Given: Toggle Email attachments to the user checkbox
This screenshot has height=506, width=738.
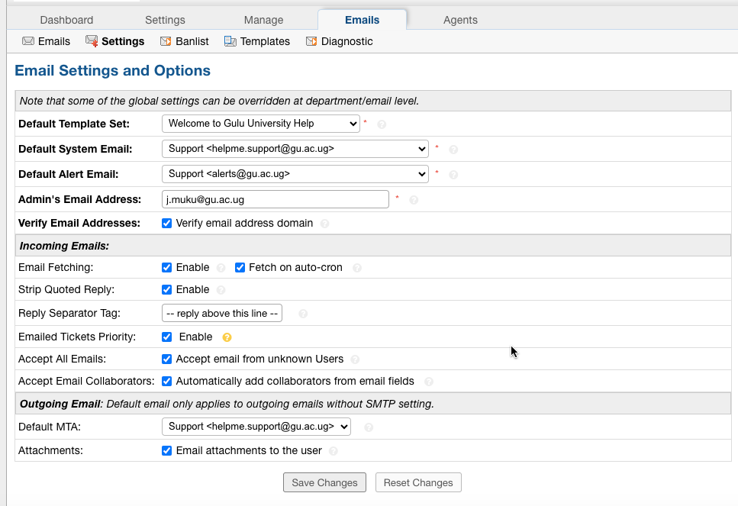Looking at the screenshot, I should pyautogui.click(x=166, y=451).
